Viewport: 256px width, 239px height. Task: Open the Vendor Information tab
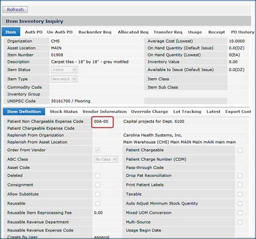[105, 112]
